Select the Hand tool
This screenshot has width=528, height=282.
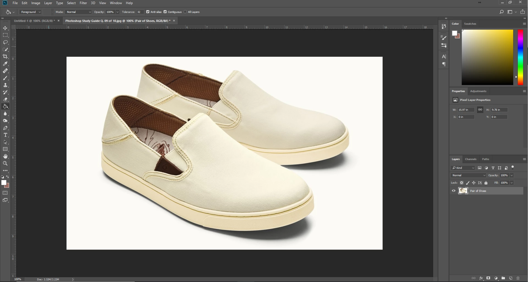pos(5,156)
